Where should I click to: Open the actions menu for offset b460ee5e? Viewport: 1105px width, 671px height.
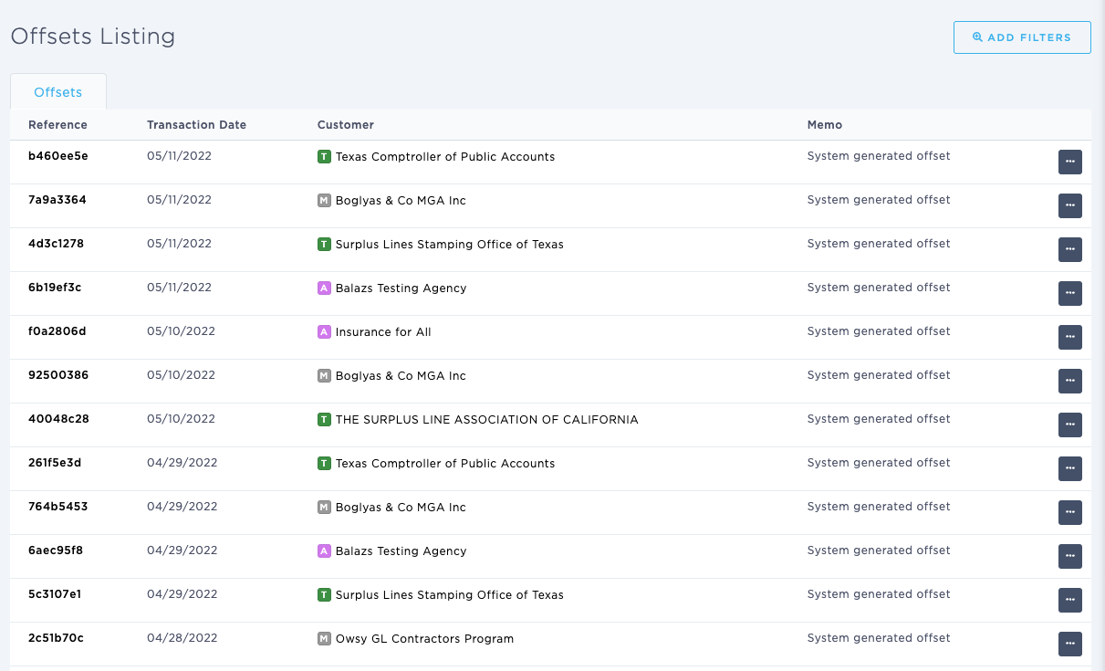click(x=1069, y=162)
